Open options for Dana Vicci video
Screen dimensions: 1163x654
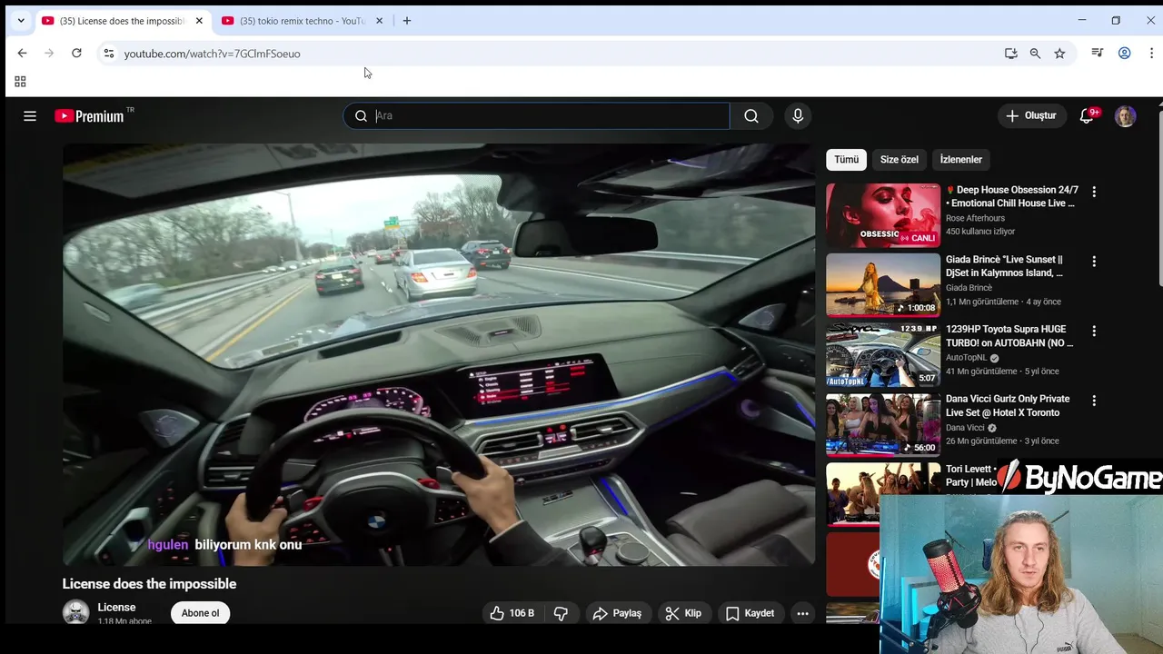1094,401
